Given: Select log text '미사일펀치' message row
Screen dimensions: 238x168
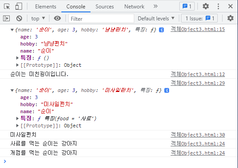Looking at the screenshot, I should pos(23,135).
